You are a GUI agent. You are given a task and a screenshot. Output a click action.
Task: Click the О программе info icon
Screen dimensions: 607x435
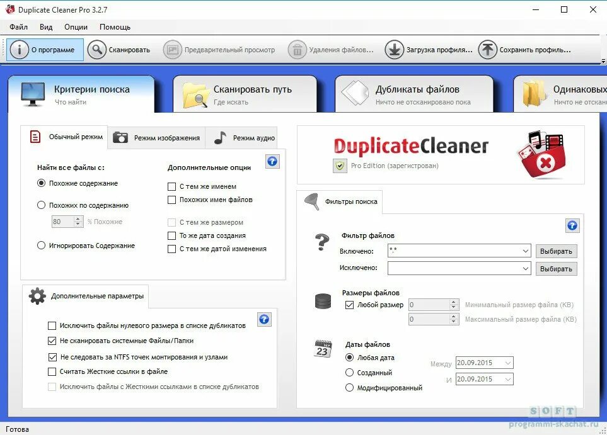click(x=19, y=50)
